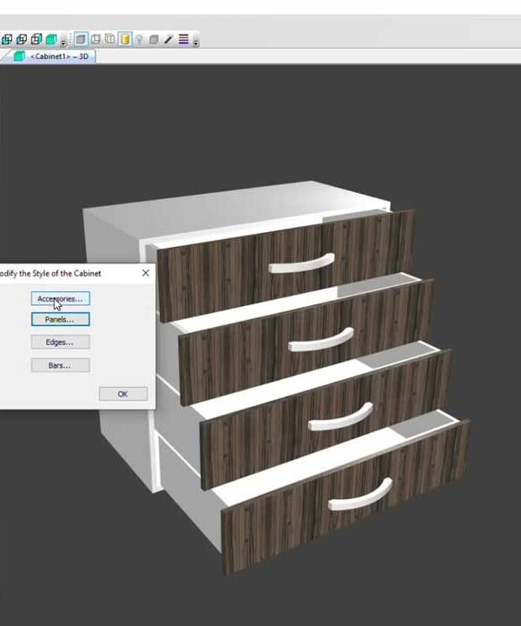Click the wireframe cube icon beside the teal cube
The width and height of the screenshot is (521, 626).
pyautogui.click(x=36, y=39)
